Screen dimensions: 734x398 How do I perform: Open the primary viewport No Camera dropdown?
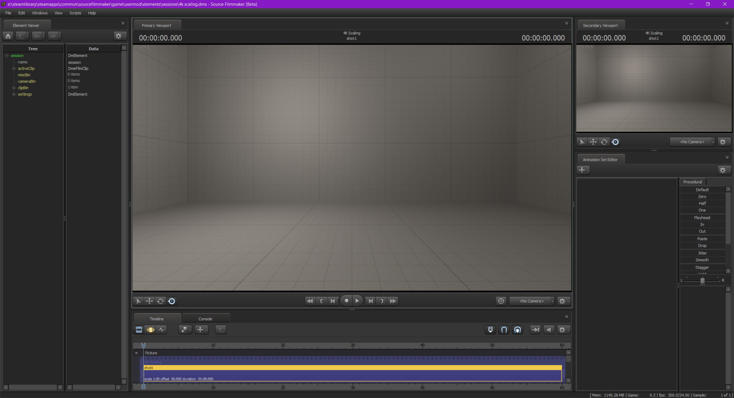tap(532, 301)
